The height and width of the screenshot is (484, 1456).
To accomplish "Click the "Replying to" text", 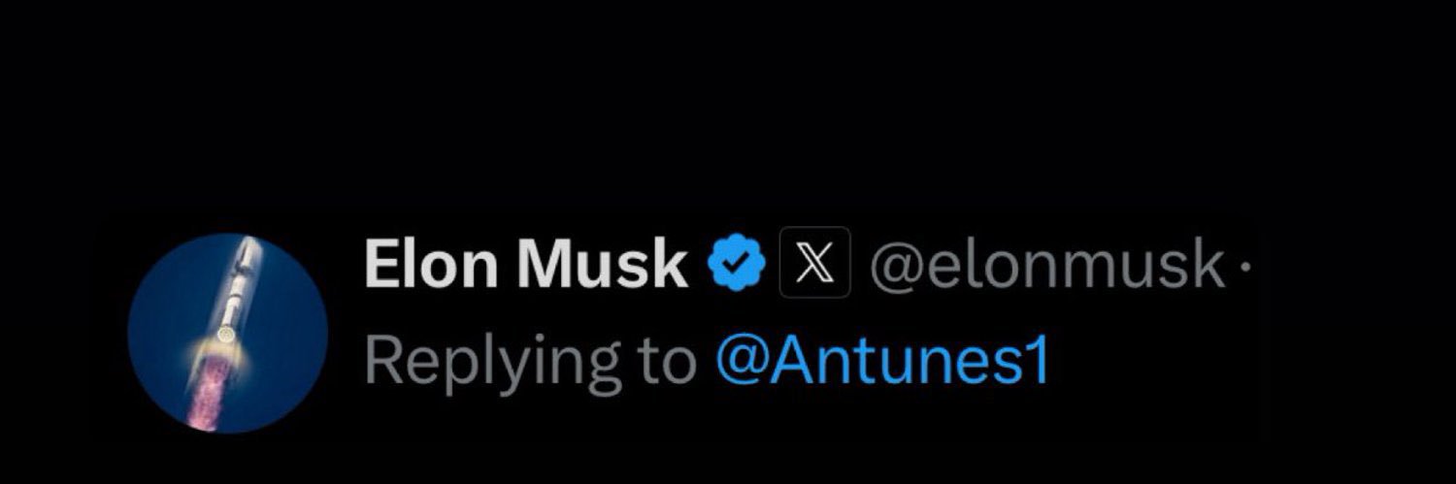I will pyautogui.click(x=529, y=362).
